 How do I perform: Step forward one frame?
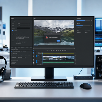tap(57, 50)
